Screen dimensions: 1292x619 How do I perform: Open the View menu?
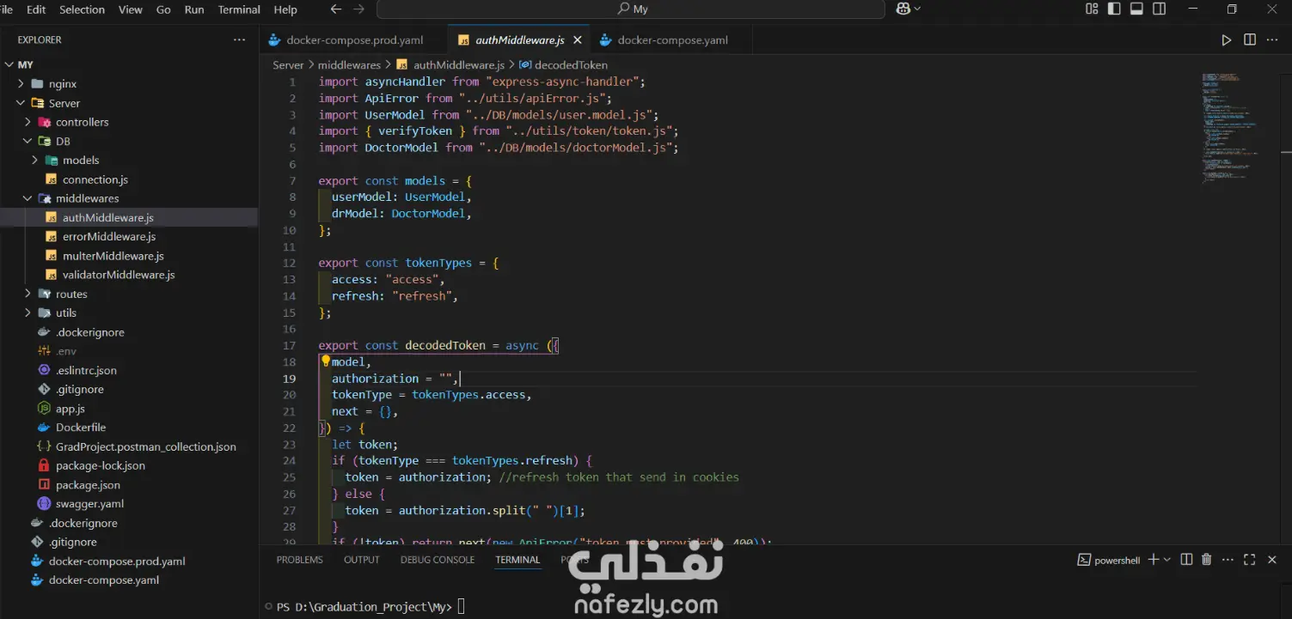pos(130,9)
